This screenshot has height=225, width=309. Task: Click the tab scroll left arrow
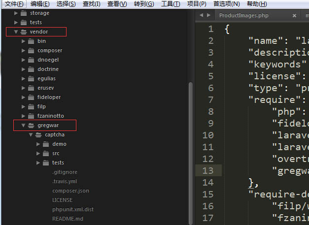(x=202, y=16)
